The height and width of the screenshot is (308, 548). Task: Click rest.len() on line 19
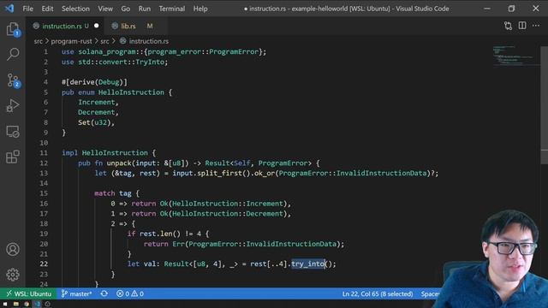click(x=160, y=234)
